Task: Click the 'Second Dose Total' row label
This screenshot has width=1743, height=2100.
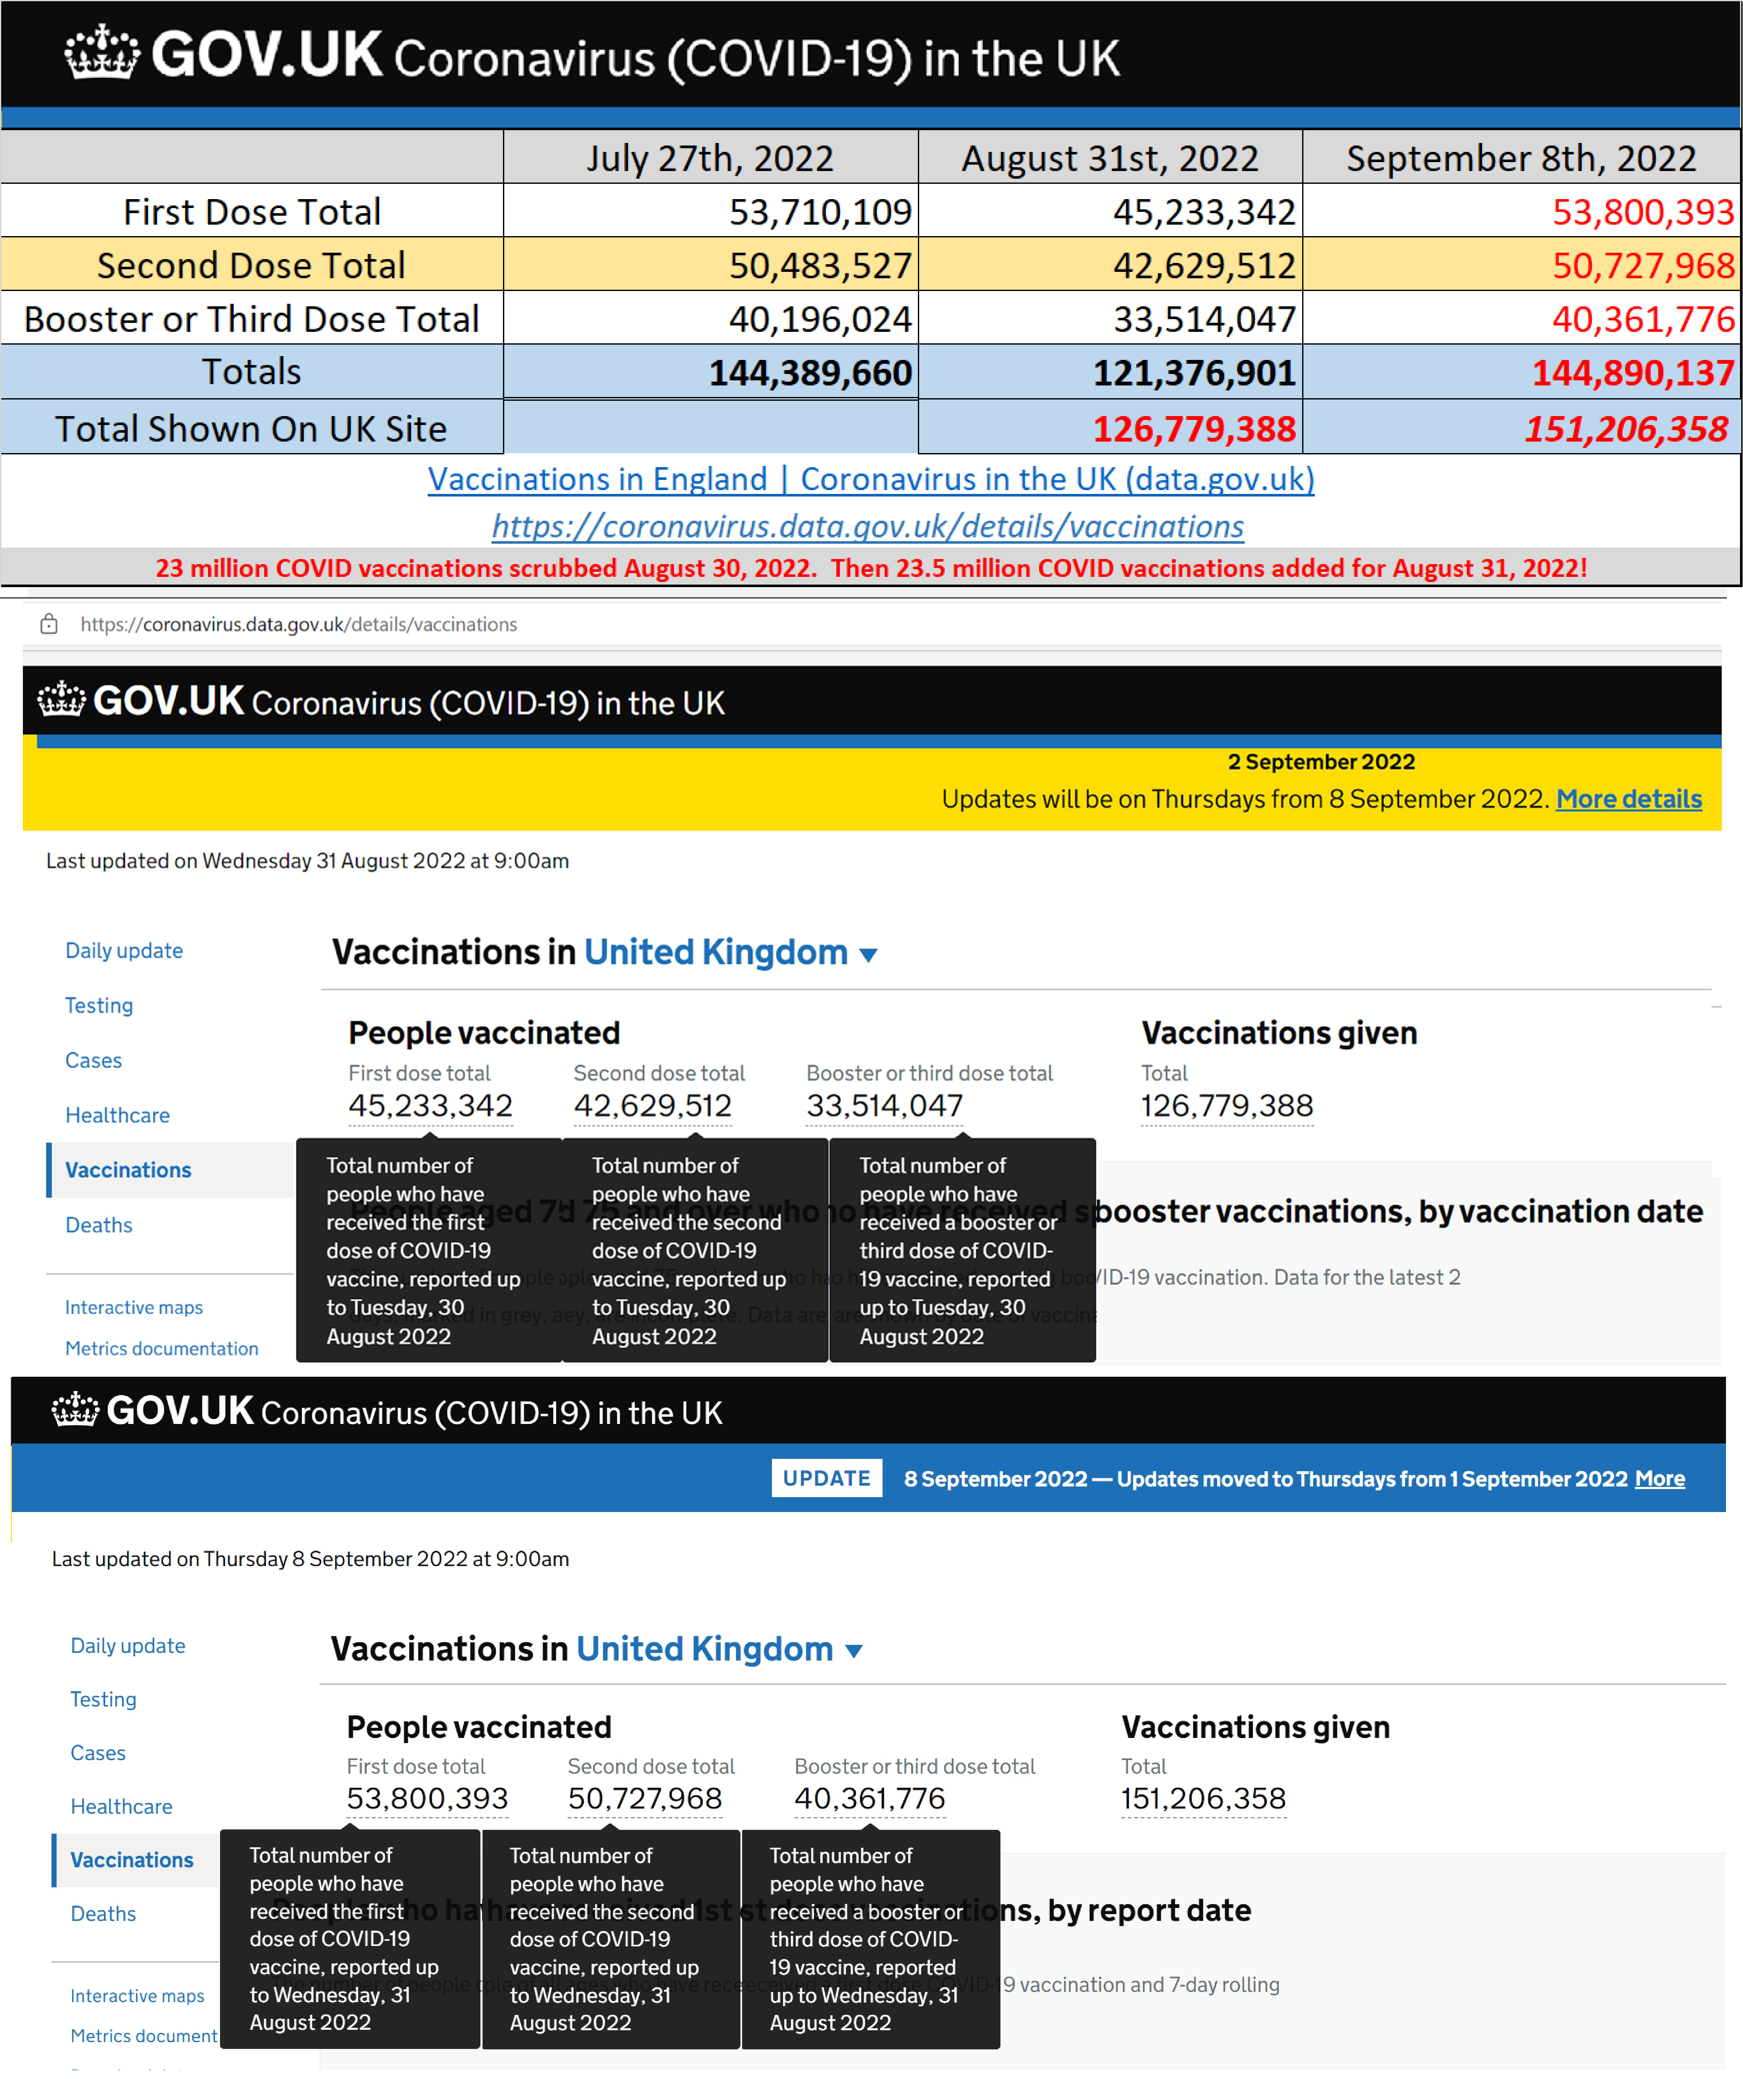Action: click(x=251, y=266)
